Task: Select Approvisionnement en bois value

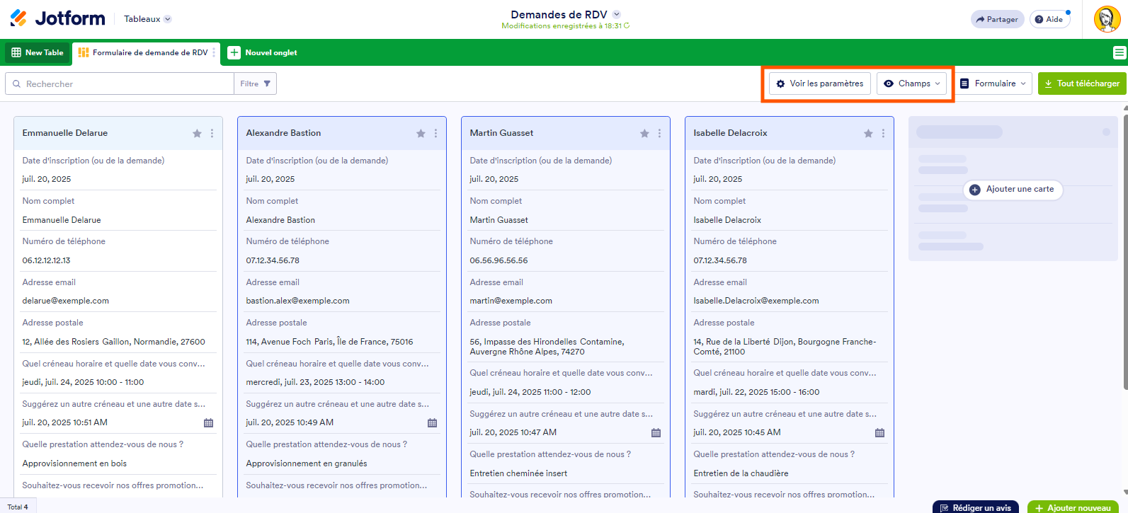Action: coord(74,463)
